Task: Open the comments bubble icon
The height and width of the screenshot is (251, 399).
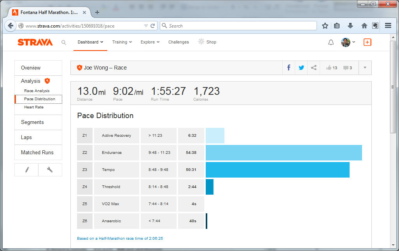Action: (345, 68)
